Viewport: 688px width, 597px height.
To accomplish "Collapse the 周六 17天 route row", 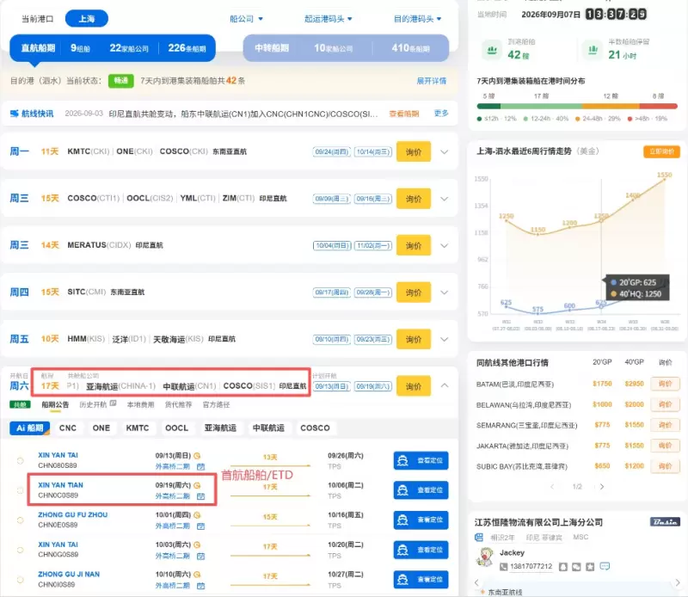I will pyautogui.click(x=444, y=385).
